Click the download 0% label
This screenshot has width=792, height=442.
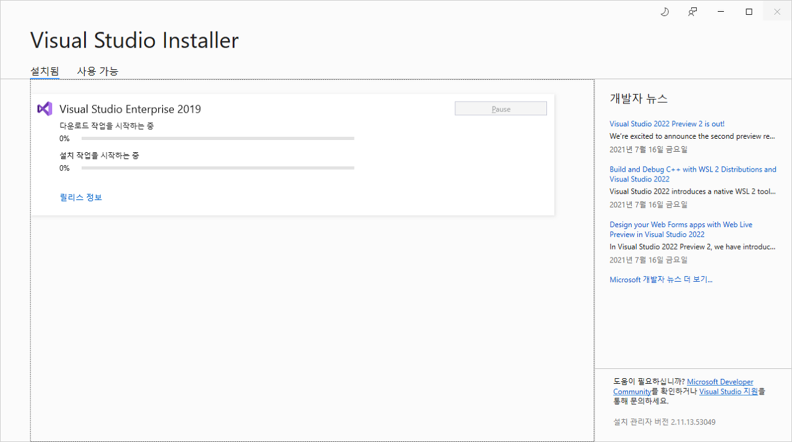(64, 139)
